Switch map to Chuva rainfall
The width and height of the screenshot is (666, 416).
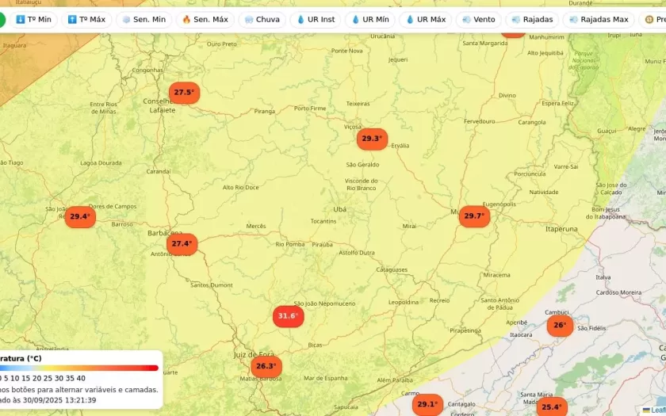coord(262,19)
